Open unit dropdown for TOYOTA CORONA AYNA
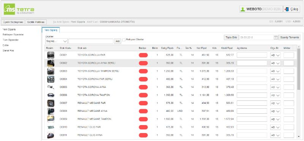 click(x=275, y=87)
